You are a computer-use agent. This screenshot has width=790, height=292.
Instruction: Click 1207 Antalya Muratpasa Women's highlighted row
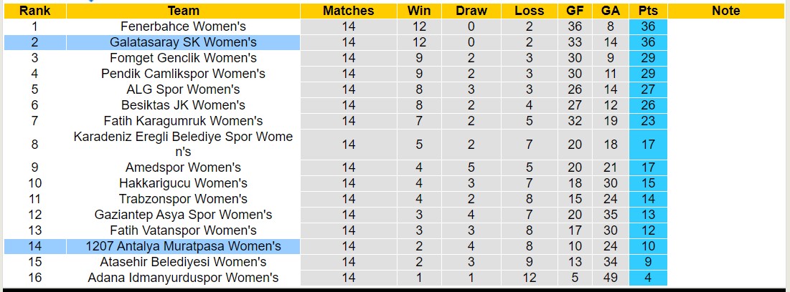[183, 246]
